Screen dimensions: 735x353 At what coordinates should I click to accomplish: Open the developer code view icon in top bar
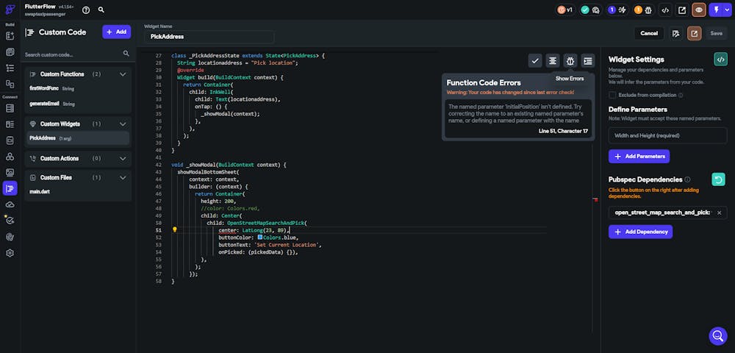point(665,10)
